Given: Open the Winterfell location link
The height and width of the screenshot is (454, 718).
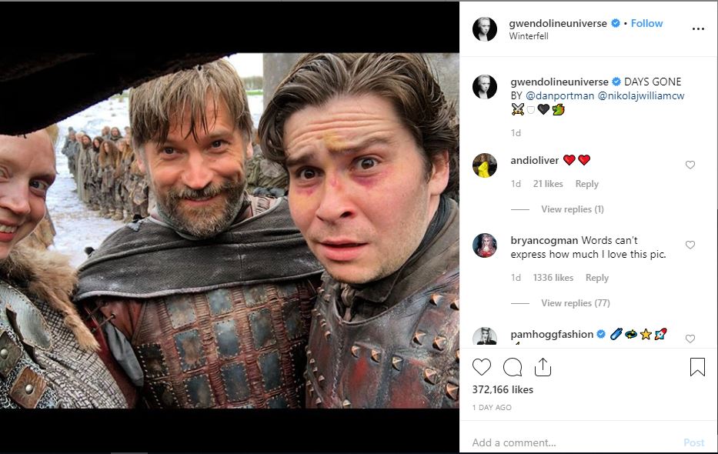Looking at the screenshot, I should click(529, 36).
